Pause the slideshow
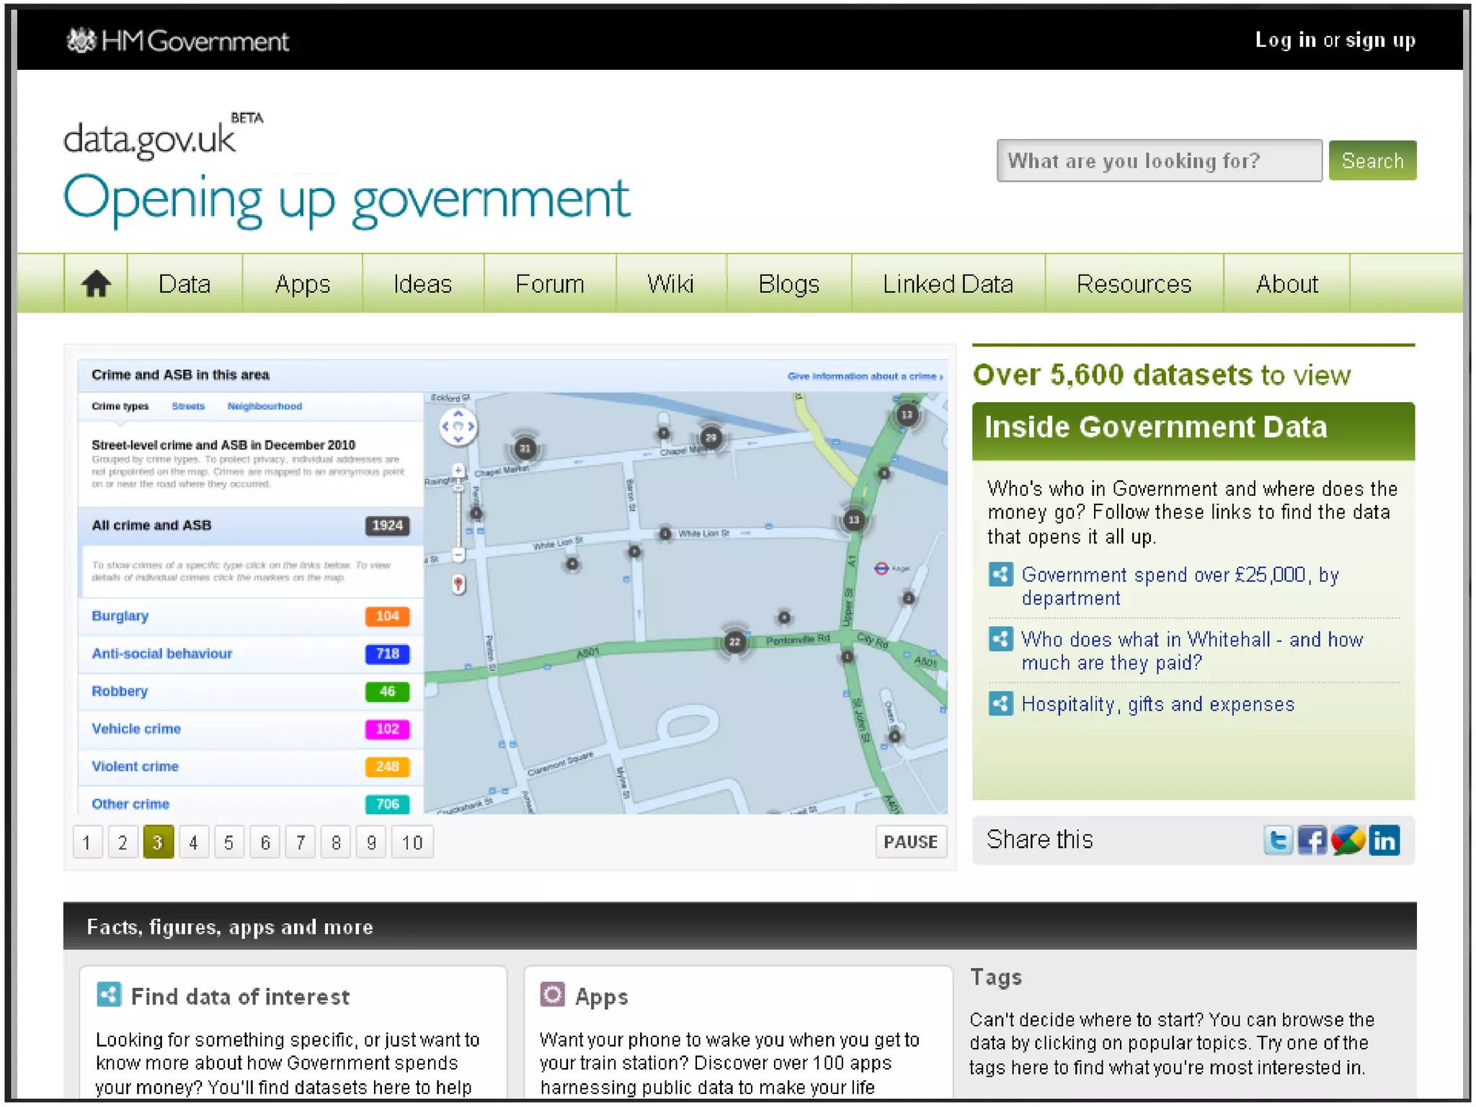The image size is (1476, 1107). coord(910,842)
